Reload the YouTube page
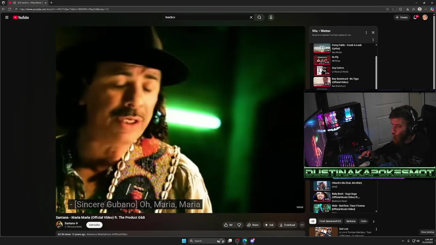The image size is (436, 245). [10, 9]
